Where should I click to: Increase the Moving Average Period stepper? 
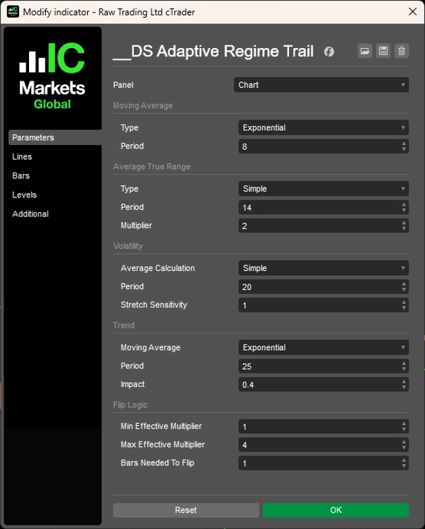pos(404,144)
